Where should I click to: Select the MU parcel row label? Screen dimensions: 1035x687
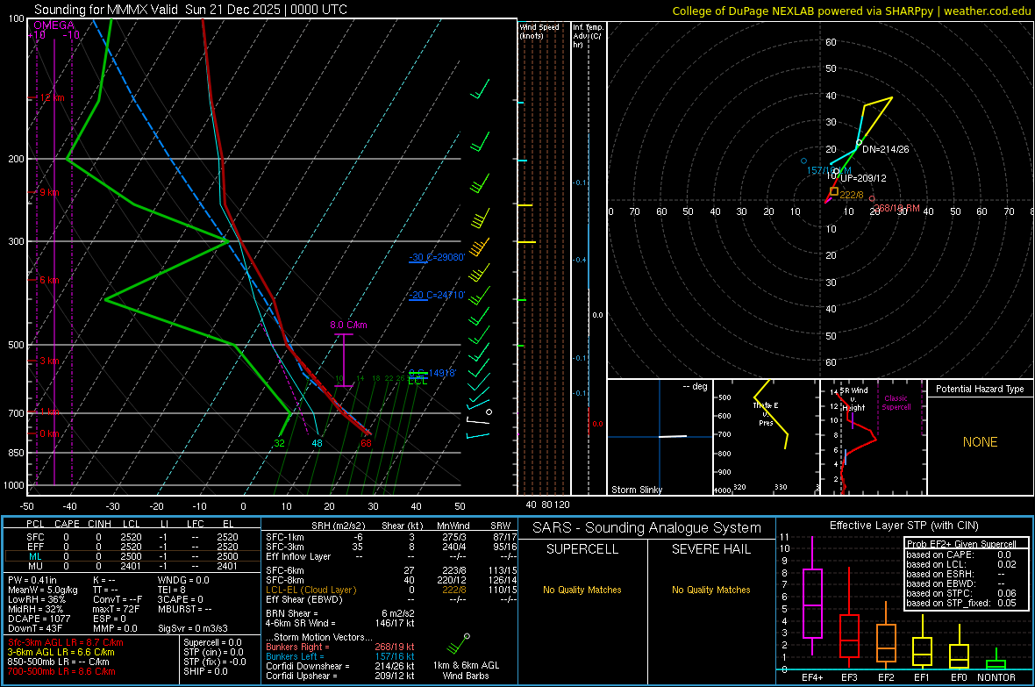(35, 566)
